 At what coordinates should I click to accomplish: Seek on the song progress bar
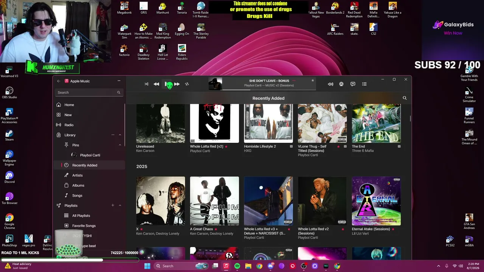click(269, 90)
